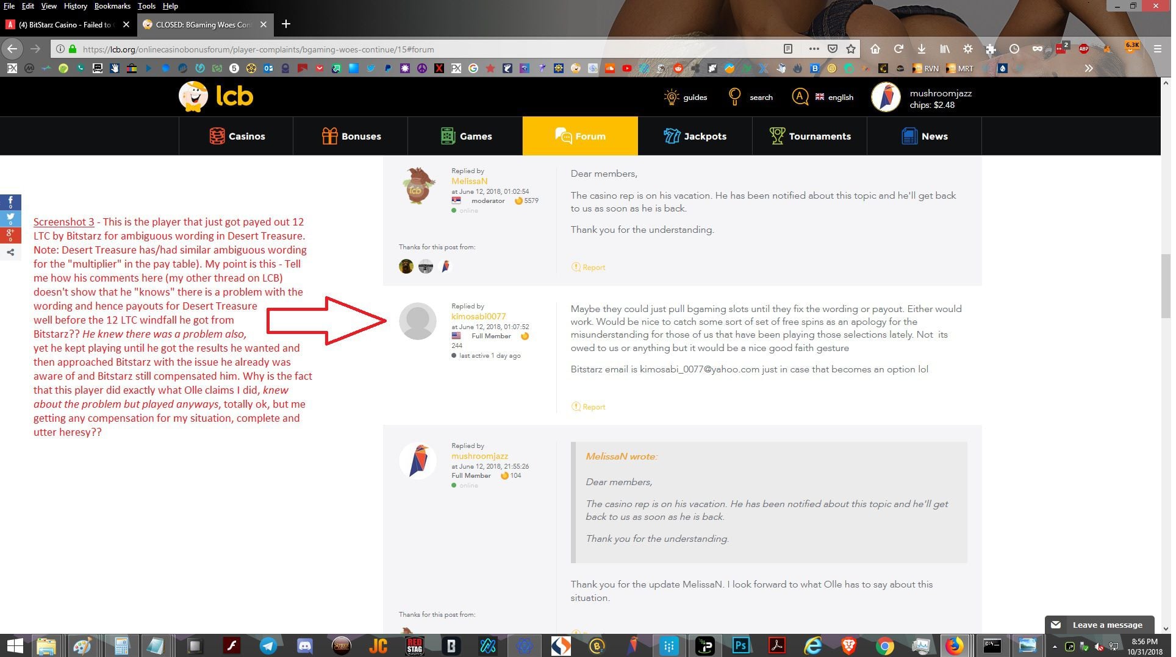Open Windows Start menu
1176x657 pixels.
(15, 645)
